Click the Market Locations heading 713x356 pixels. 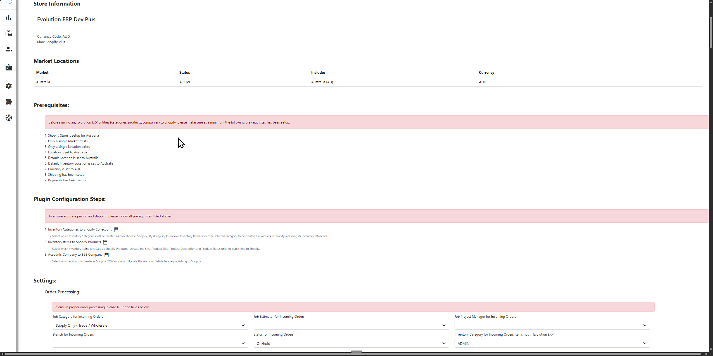tap(56, 61)
